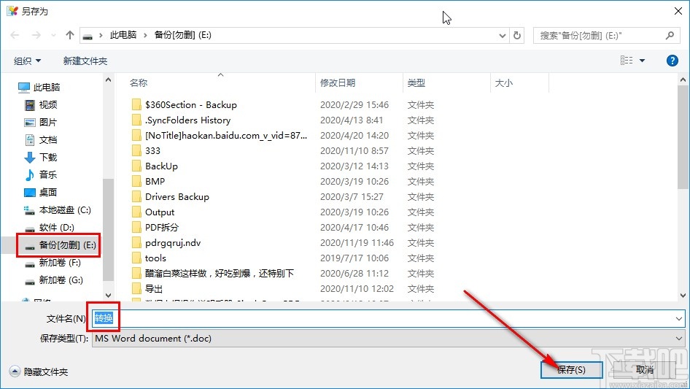The width and height of the screenshot is (690, 389).
Task: Close the 另存为 dialog
Action: 678,11
